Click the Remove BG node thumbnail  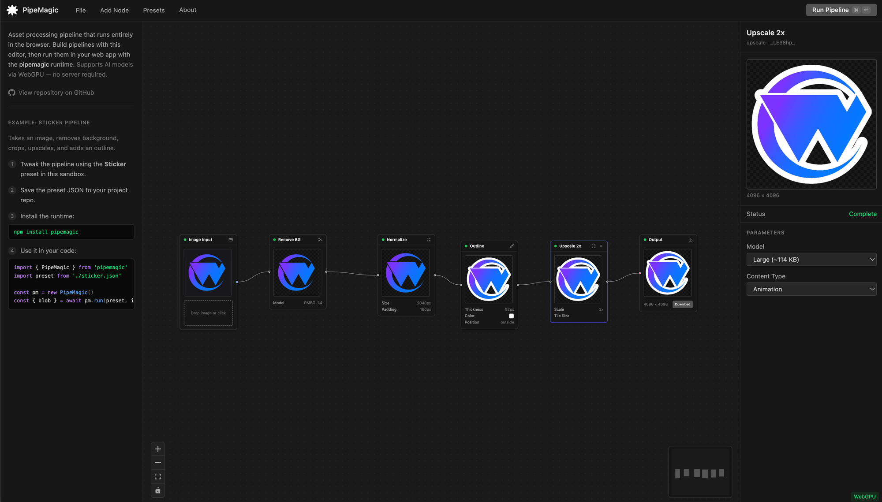pos(297,272)
